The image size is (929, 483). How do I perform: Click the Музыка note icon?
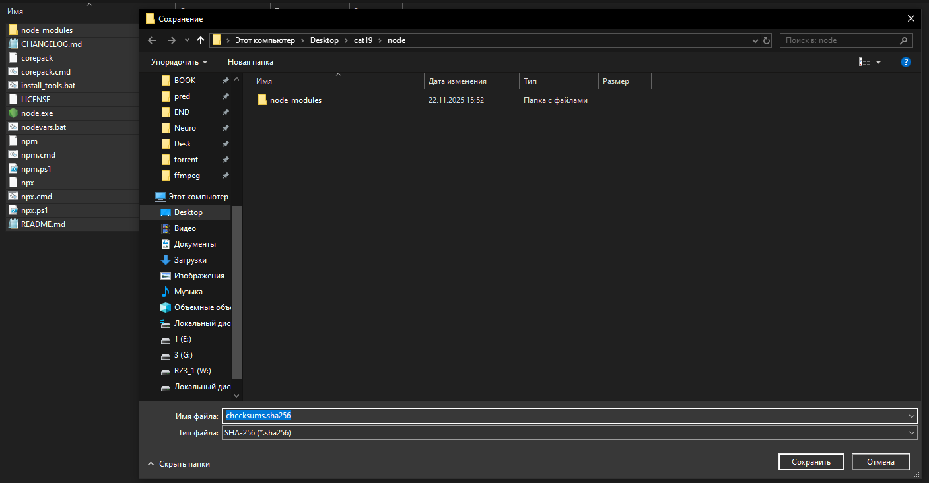166,292
